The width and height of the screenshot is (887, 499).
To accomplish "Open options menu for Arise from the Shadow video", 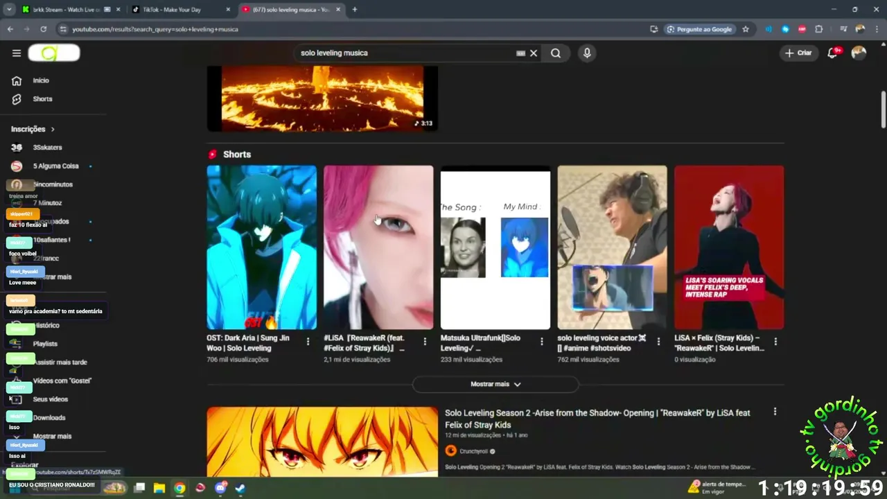I will tap(775, 412).
